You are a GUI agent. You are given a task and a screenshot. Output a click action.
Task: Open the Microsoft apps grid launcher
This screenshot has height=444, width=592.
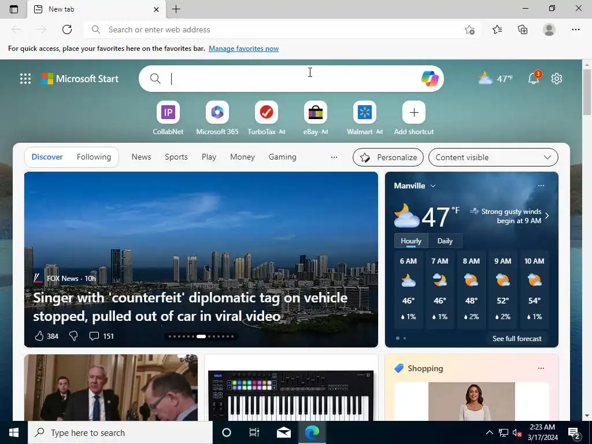[25, 79]
